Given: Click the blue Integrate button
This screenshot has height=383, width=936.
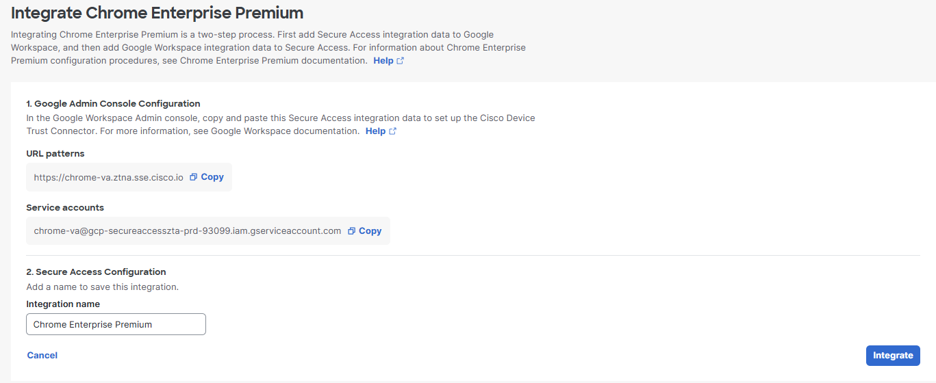Looking at the screenshot, I should 893,356.
